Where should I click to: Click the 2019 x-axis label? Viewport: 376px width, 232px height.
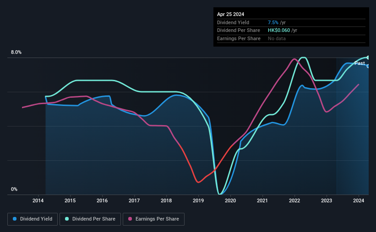point(198,200)
